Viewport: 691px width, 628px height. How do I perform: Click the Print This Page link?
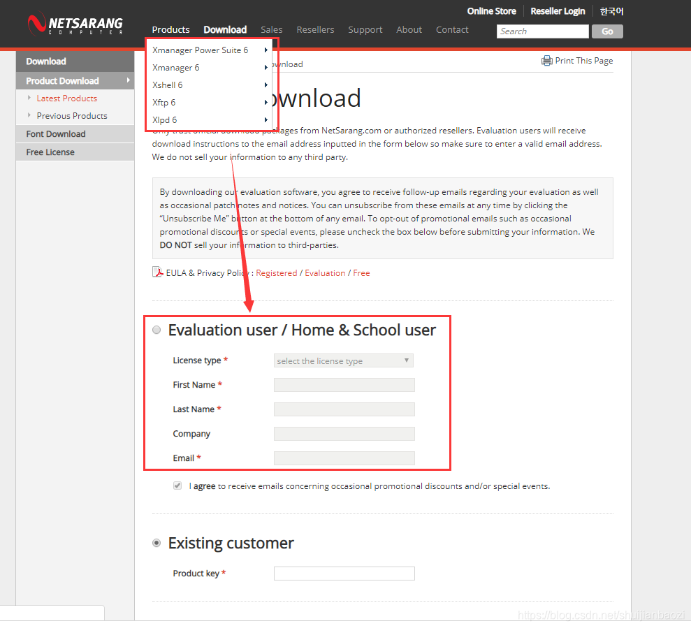(584, 61)
